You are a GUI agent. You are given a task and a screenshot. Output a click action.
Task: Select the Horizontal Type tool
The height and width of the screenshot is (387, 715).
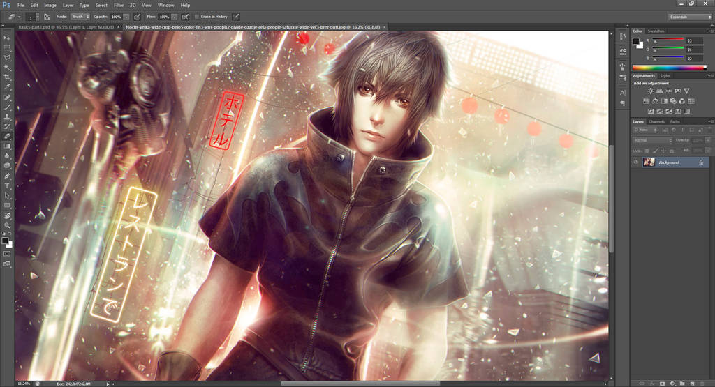pyautogui.click(x=7, y=185)
